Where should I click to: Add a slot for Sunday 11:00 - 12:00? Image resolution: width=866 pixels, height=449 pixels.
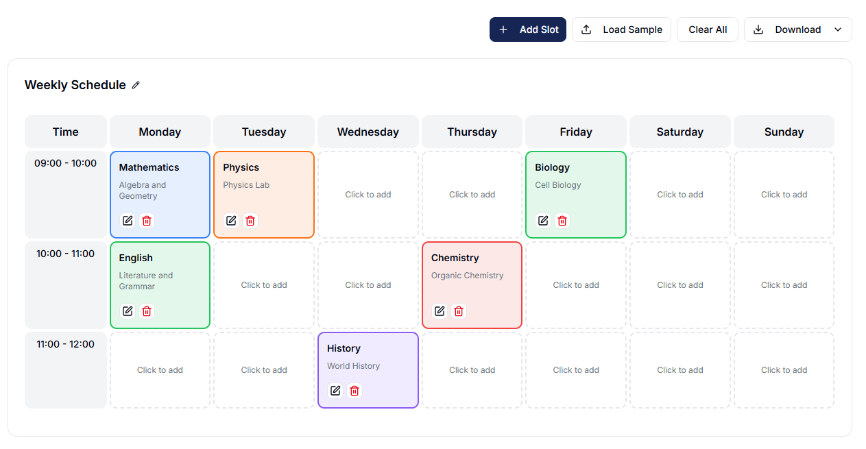coord(784,370)
